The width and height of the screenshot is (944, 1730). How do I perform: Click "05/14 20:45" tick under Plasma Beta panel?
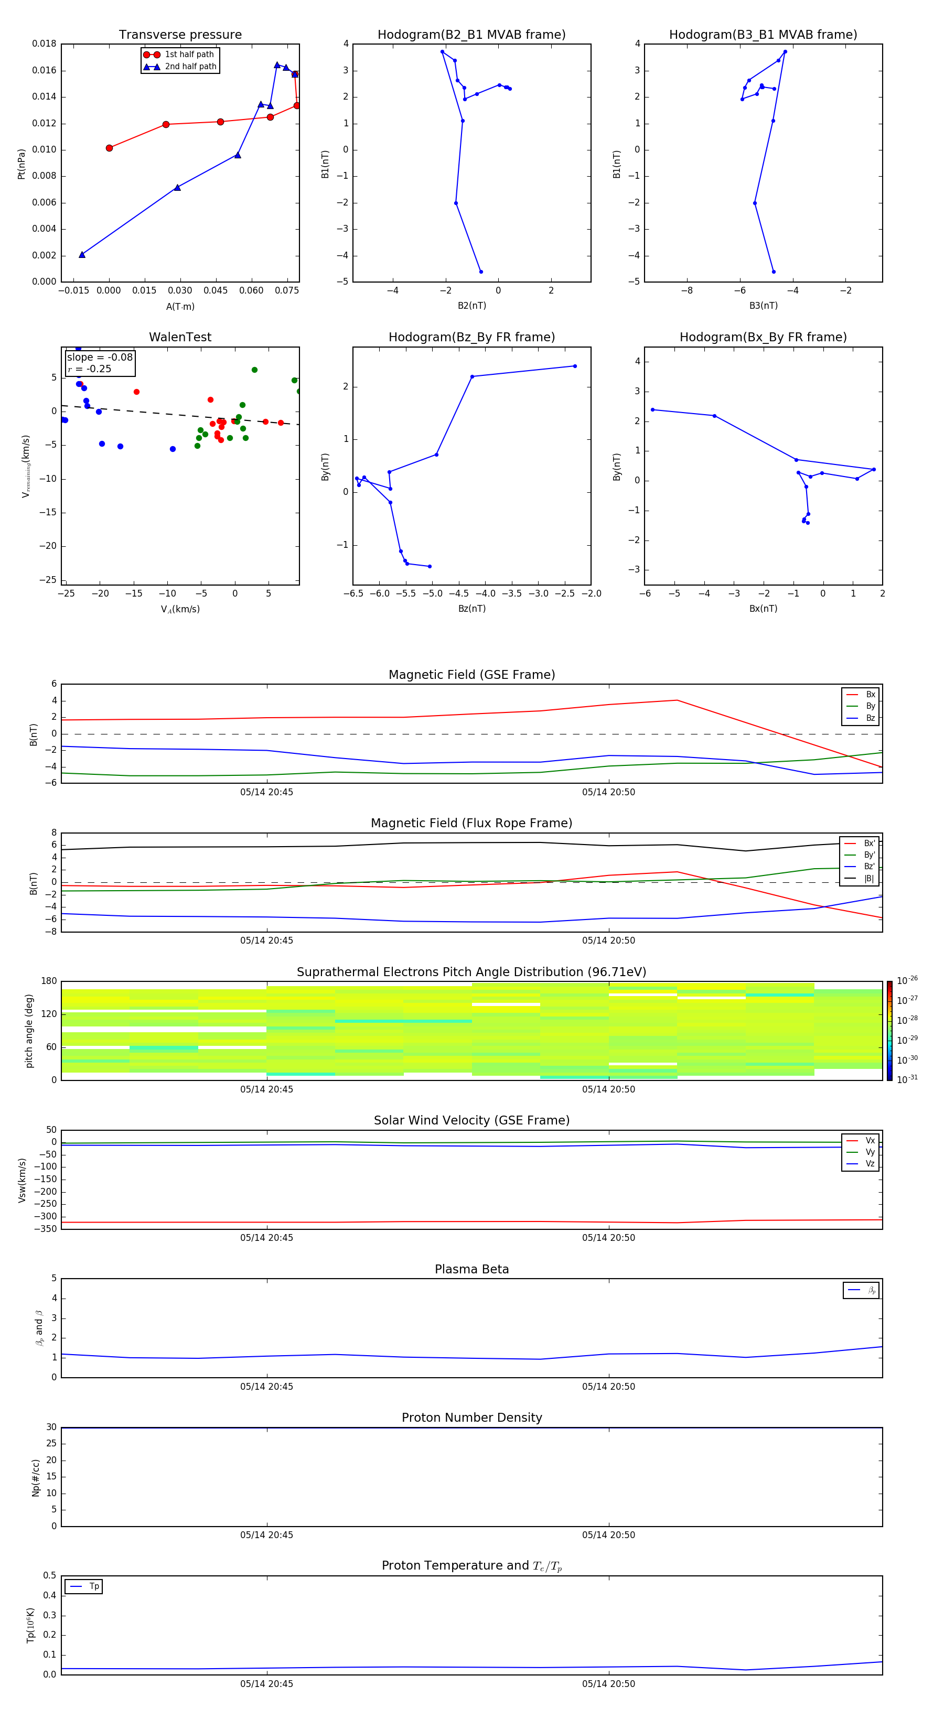[267, 1387]
